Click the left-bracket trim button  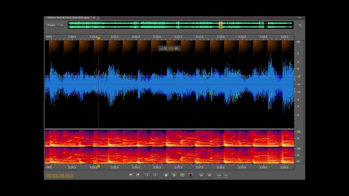click(x=147, y=175)
